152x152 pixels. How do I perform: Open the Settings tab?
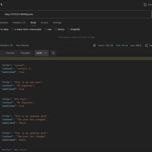(57, 23)
